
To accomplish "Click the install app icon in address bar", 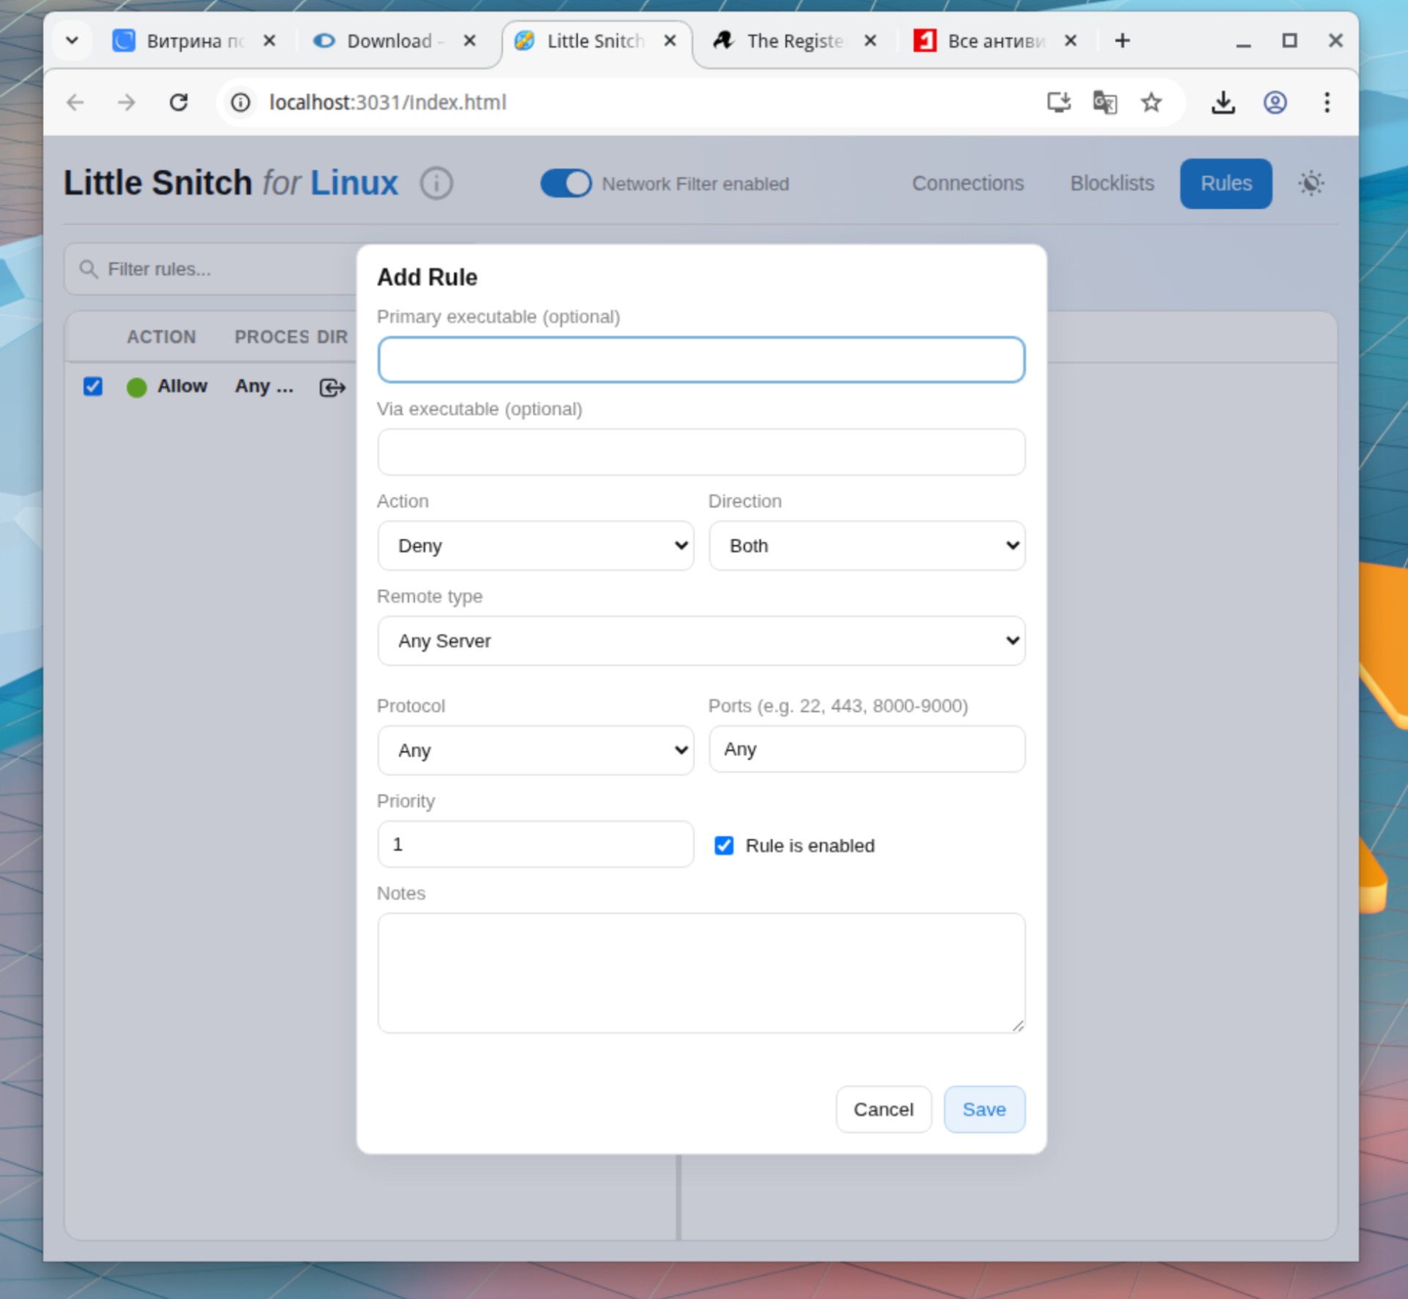I will (x=1058, y=102).
